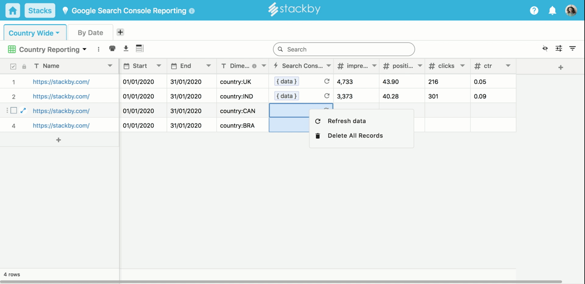Open the filter icon at top right
Image resolution: width=585 pixels, height=284 pixels.
[x=572, y=49]
